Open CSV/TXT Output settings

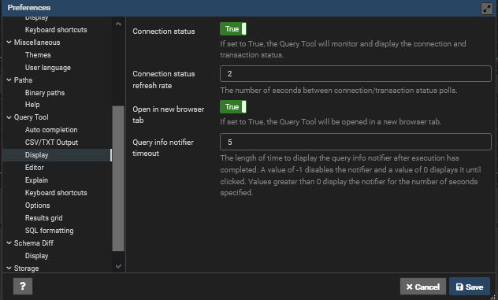[51, 143]
